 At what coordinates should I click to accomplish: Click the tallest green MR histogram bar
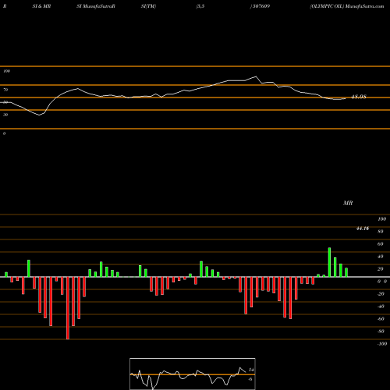point(329,262)
